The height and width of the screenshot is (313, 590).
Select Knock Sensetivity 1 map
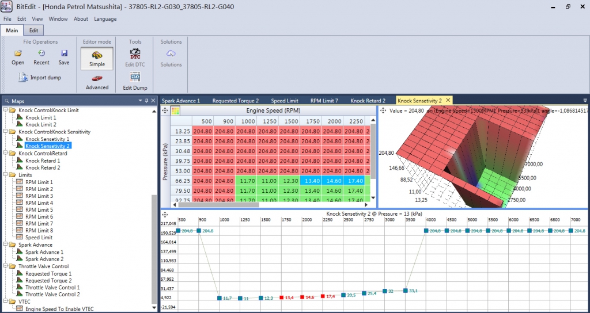[x=47, y=139]
